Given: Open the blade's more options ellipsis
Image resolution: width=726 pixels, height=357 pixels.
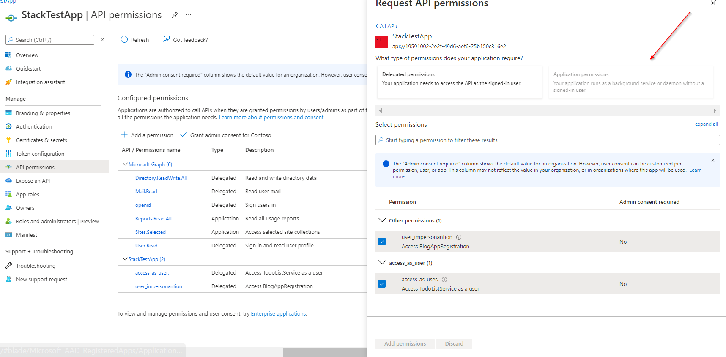Looking at the screenshot, I should (x=189, y=15).
